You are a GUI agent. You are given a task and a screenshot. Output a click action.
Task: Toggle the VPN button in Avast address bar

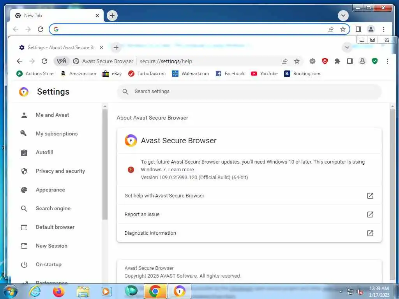pyautogui.click(x=62, y=61)
